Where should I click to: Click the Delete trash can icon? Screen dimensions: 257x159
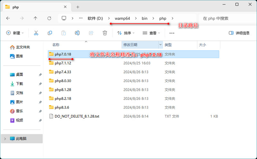click(x=105, y=33)
